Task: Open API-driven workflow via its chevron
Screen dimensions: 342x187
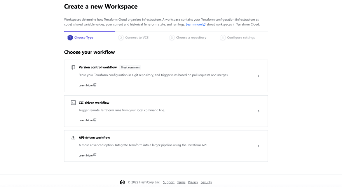Action: [258, 146]
